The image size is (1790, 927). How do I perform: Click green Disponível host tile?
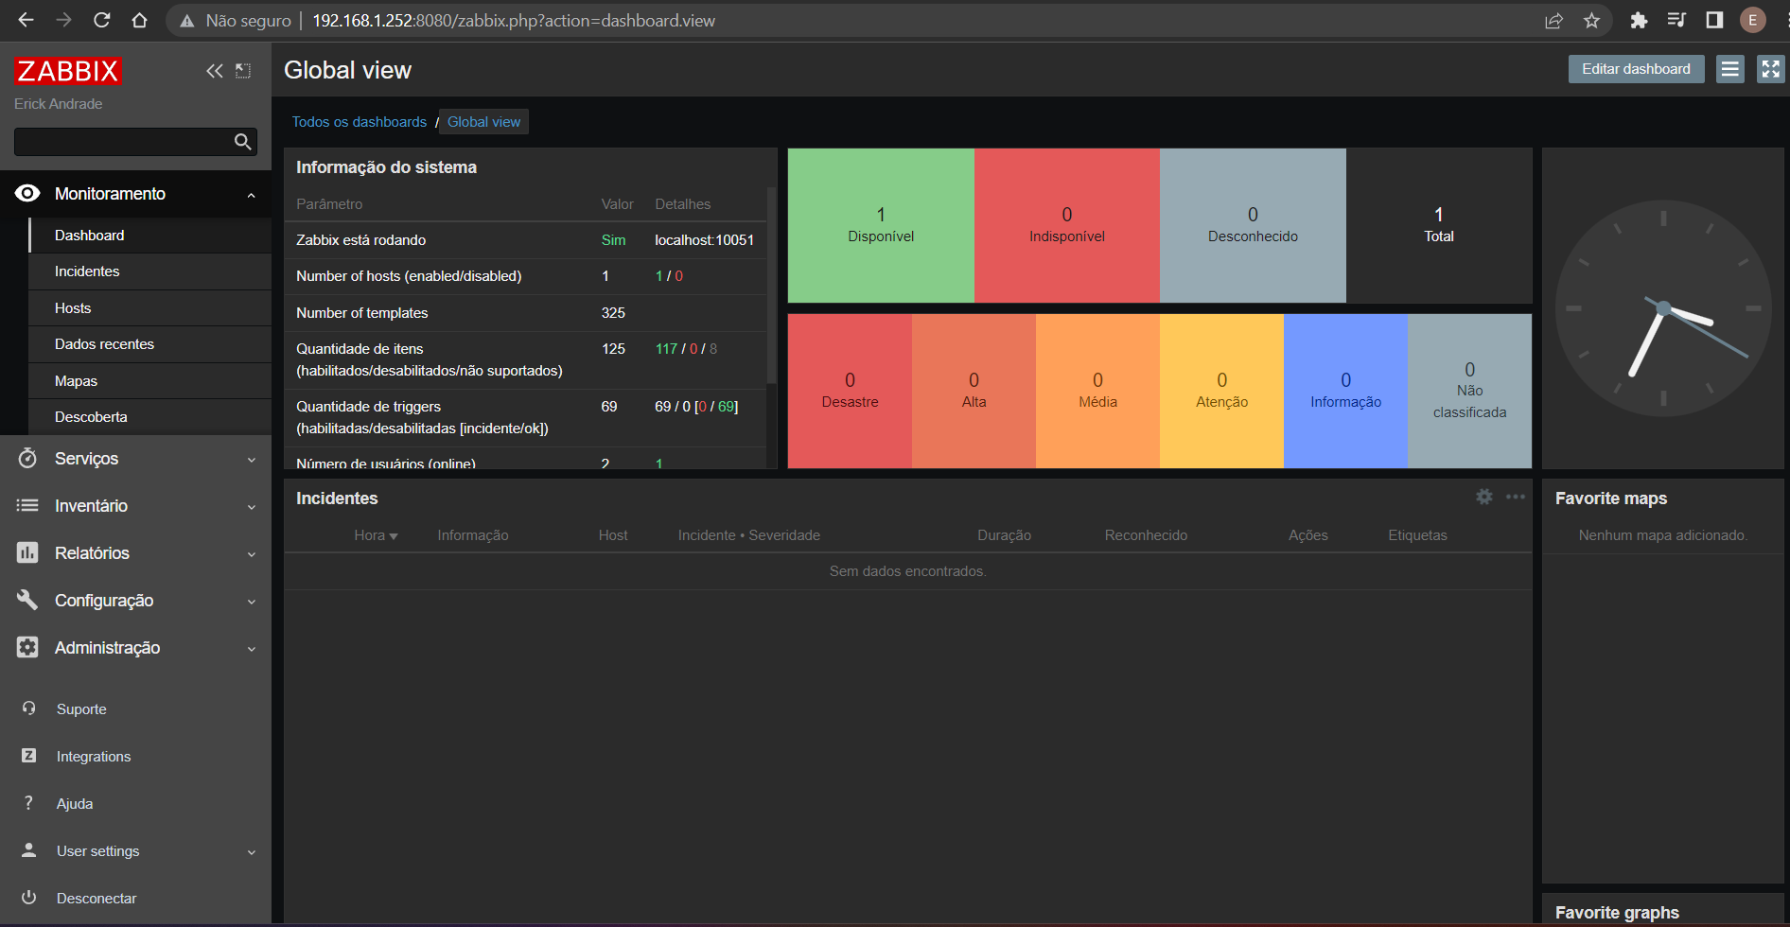(881, 225)
